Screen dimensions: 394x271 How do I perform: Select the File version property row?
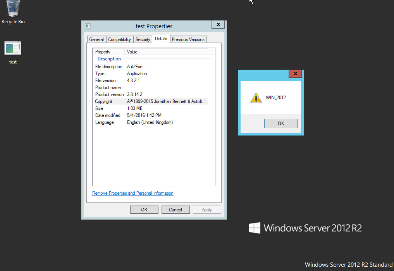point(151,81)
